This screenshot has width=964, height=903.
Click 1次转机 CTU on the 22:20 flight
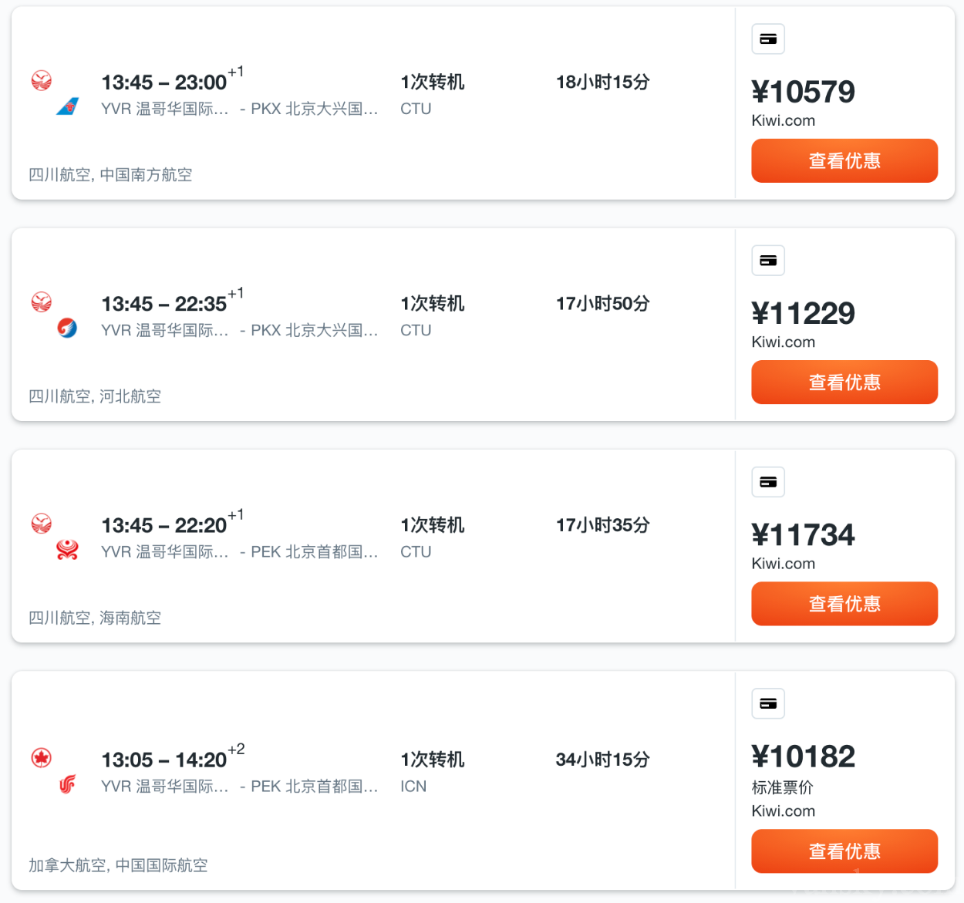pos(432,537)
